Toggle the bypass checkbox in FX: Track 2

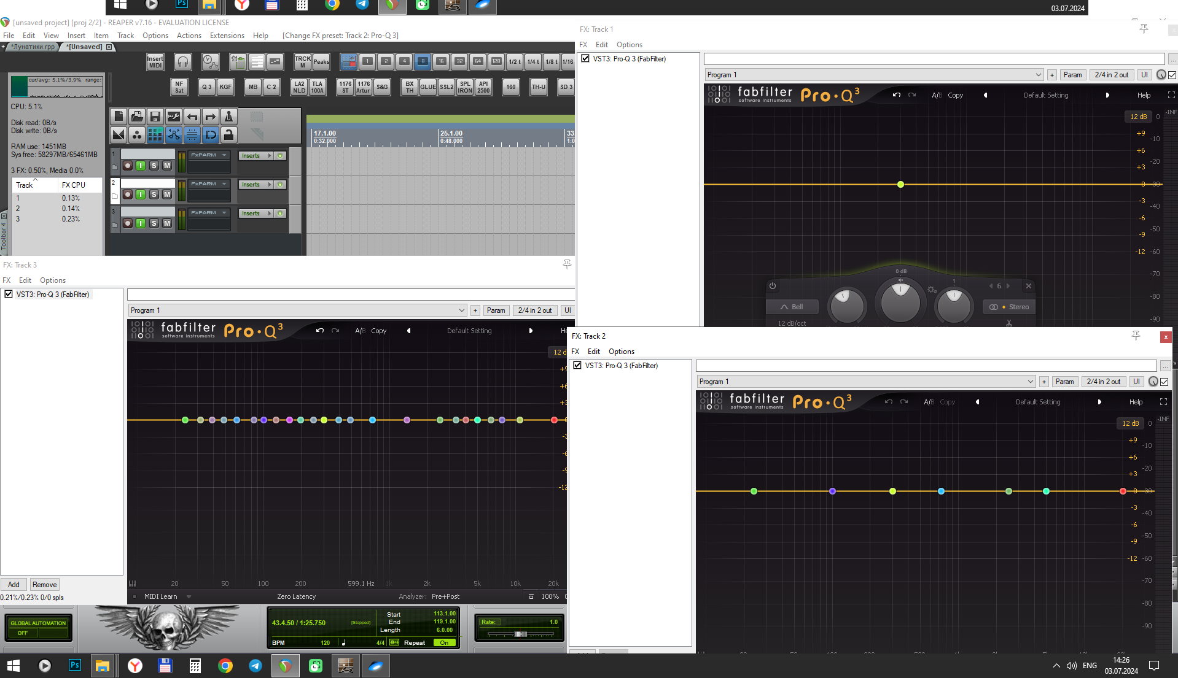point(1164,382)
